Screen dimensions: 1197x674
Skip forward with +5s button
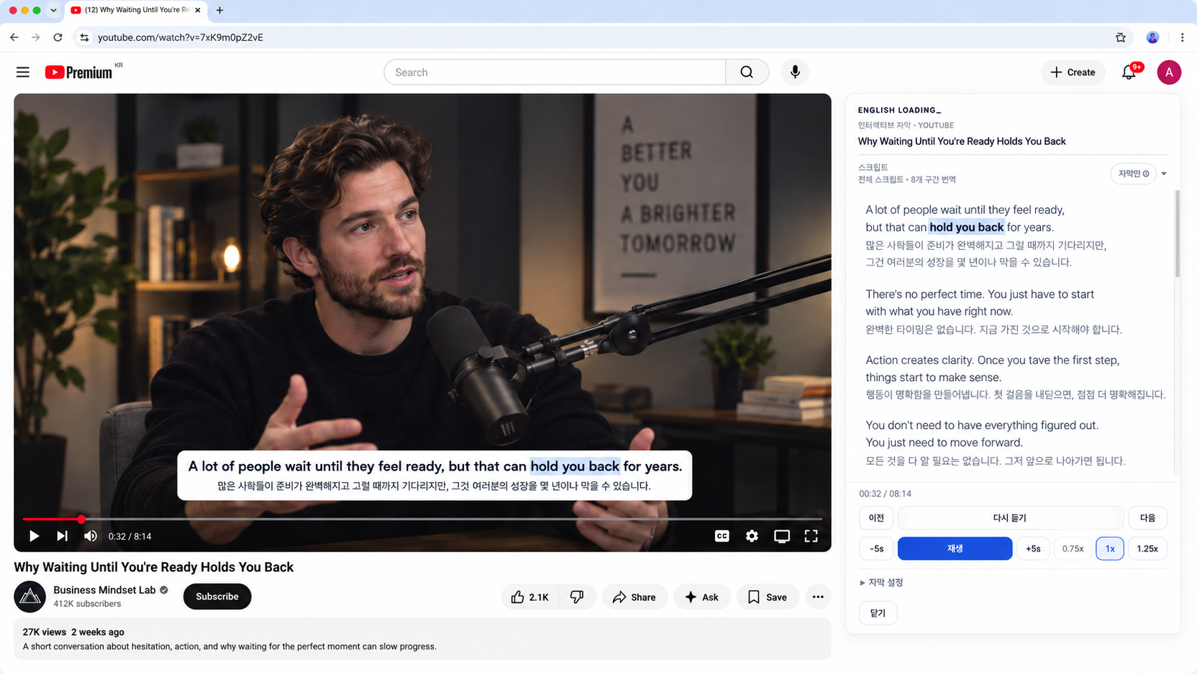point(1033,549)
